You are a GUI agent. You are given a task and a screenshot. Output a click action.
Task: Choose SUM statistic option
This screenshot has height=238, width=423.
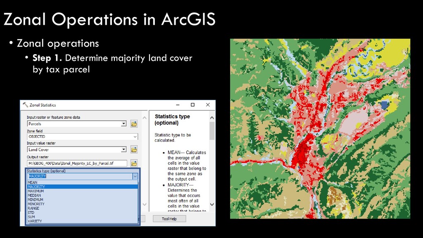(x=82, y=217)
